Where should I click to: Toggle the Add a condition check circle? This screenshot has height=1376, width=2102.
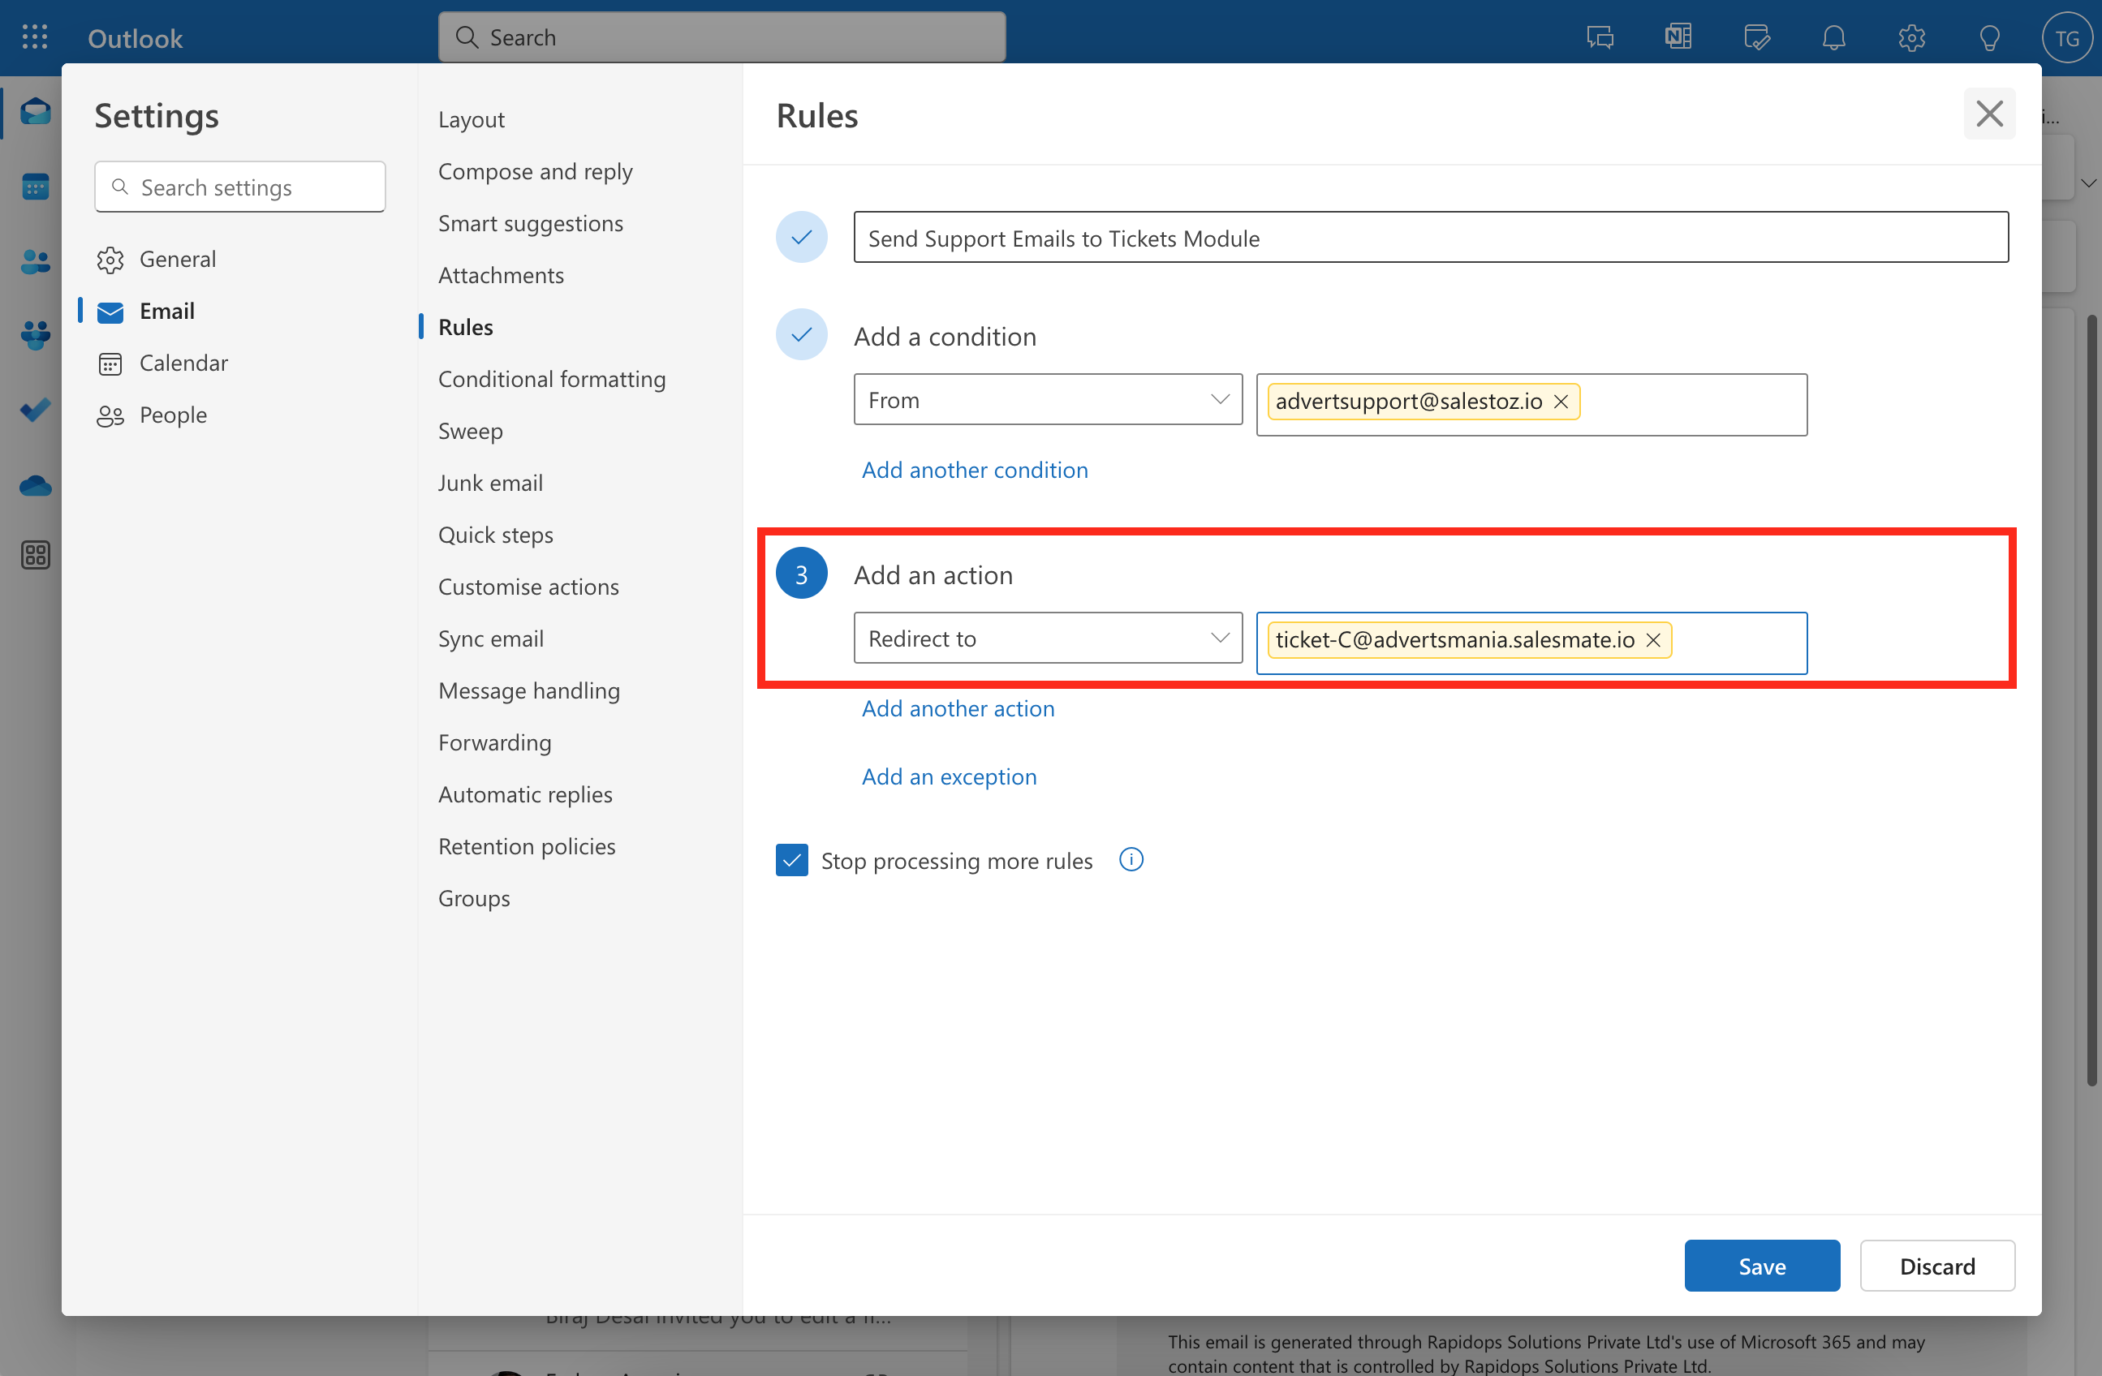pyautogui.click(x=801, y=335)
